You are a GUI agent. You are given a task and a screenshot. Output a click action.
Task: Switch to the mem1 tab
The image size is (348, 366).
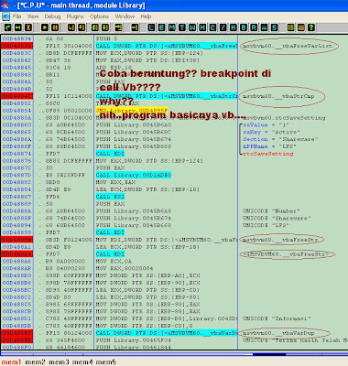coord(11,362)
